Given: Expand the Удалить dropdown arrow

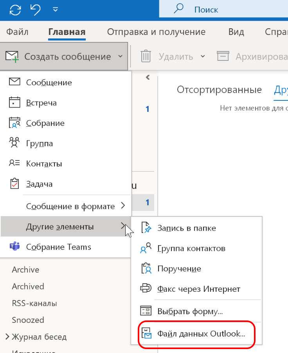Looking at the screenshot, I should tap(203, 56).
